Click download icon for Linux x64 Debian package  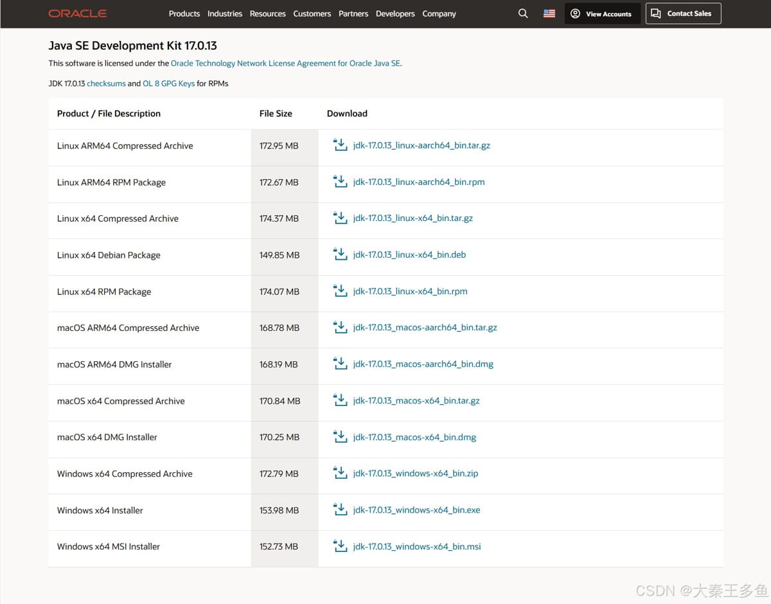point(340,254)
